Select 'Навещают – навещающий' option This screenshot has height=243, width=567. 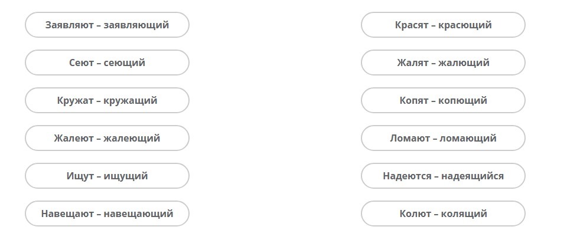point(107,214)
